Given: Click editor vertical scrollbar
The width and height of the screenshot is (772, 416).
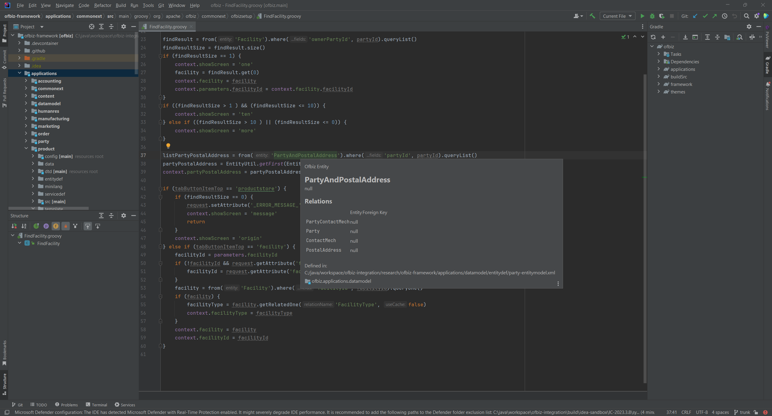Looking at the screenshot, I should [x=645, y=229].
